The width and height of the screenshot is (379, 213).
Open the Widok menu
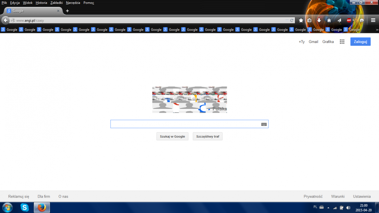click(28, 3)
